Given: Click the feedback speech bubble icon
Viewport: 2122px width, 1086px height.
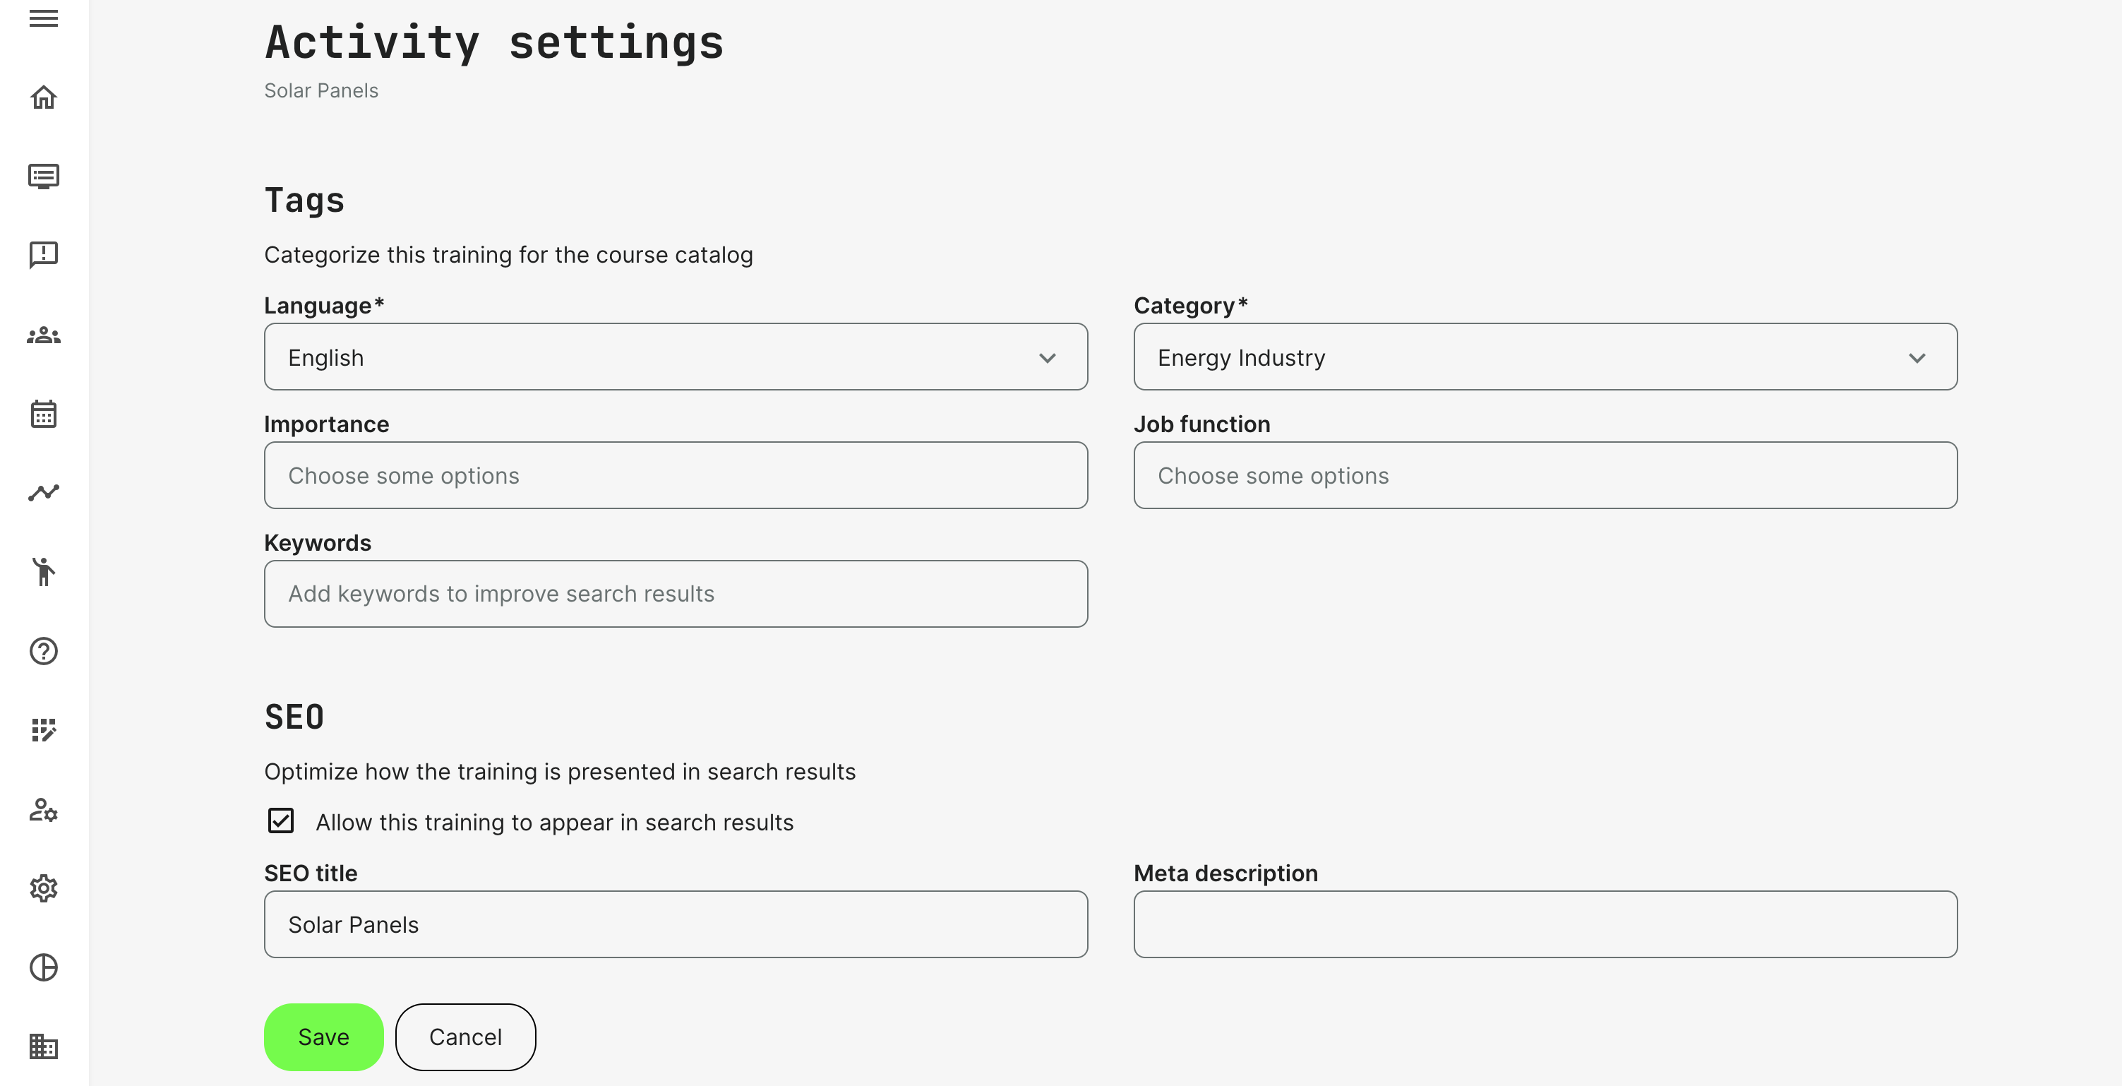Looking at the screenshot, I should (x=44, y=256).
